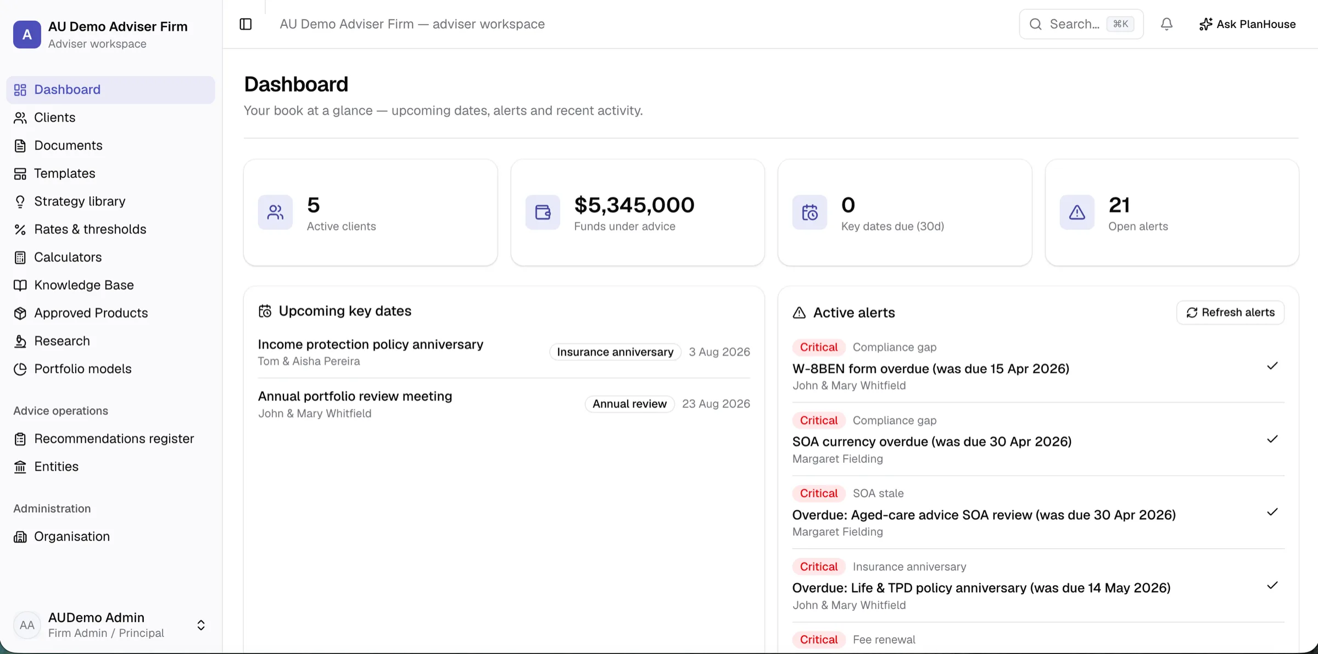Click the Upcoming key dates calendar icon
Screen dimensions: 1318x654
click(x=265, y=311)
